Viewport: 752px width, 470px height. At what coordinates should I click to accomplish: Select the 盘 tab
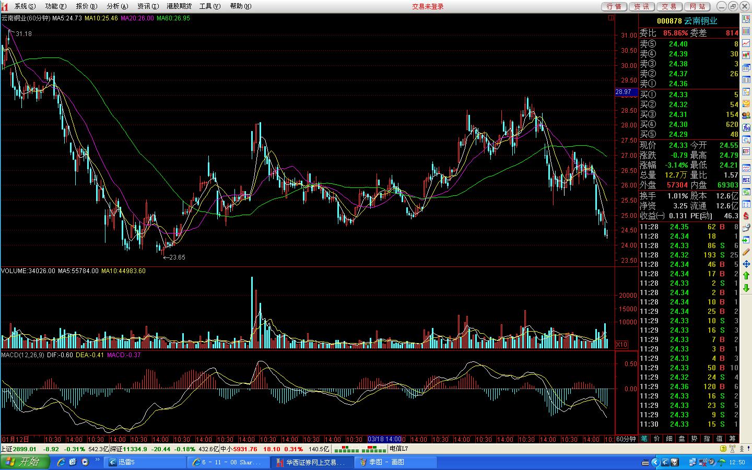[x=682, y=439]
